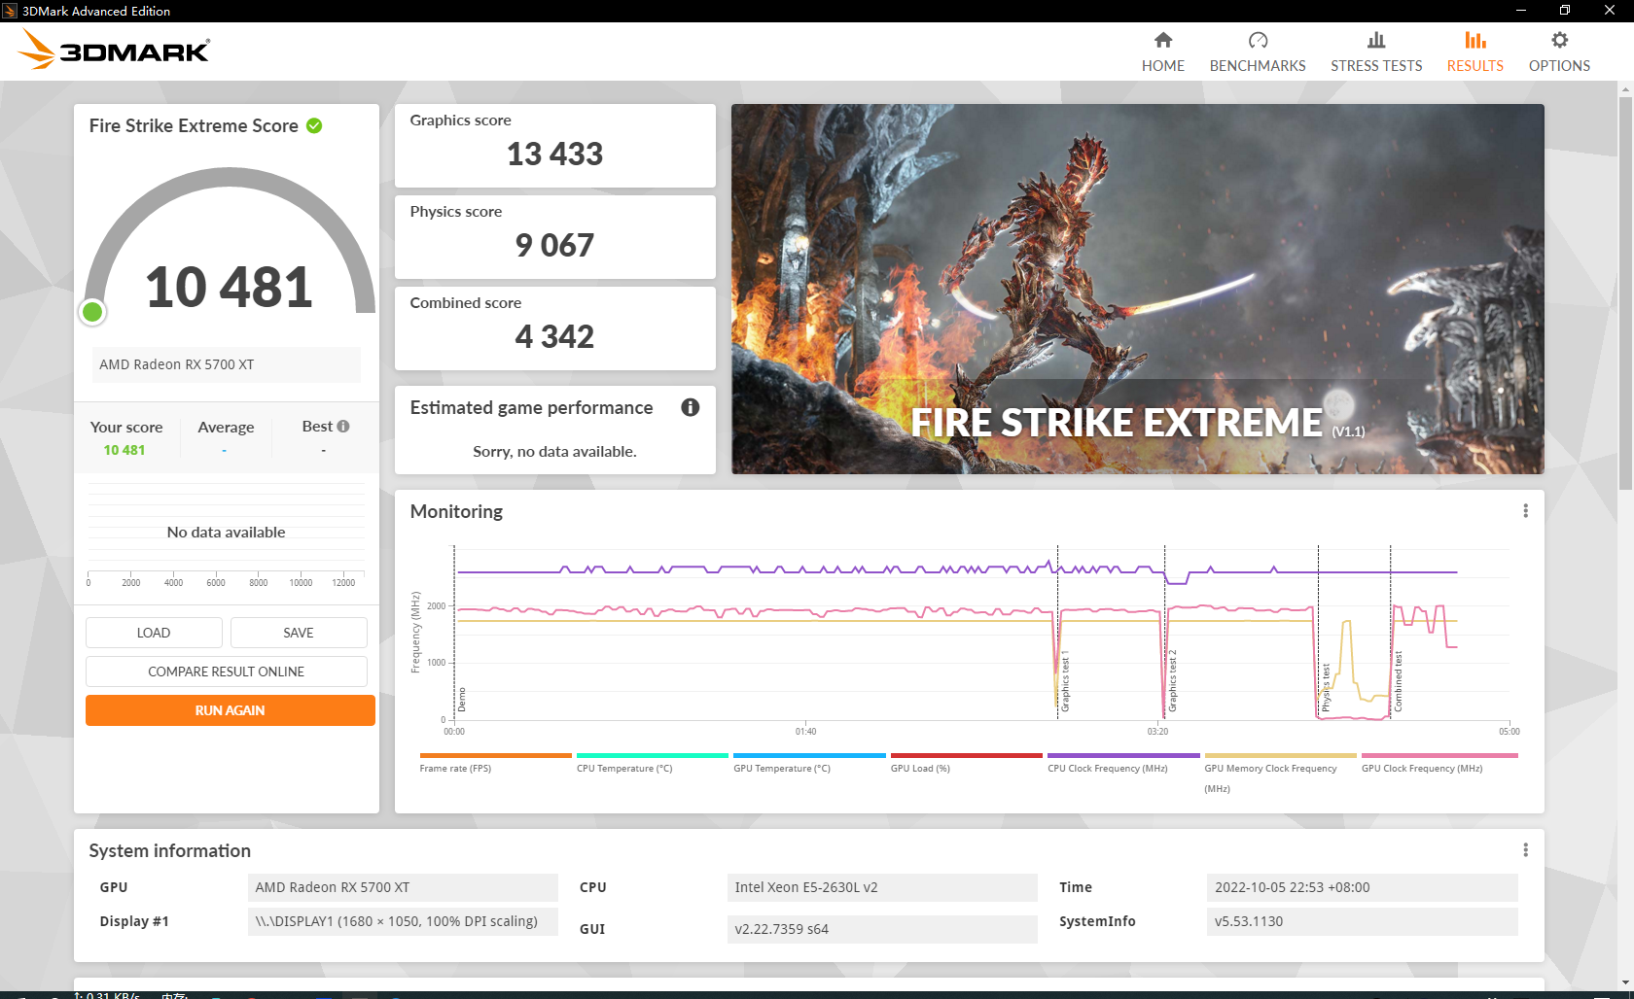
Task: Click the Physics test timeline marker
Action: click(1326, 688)
